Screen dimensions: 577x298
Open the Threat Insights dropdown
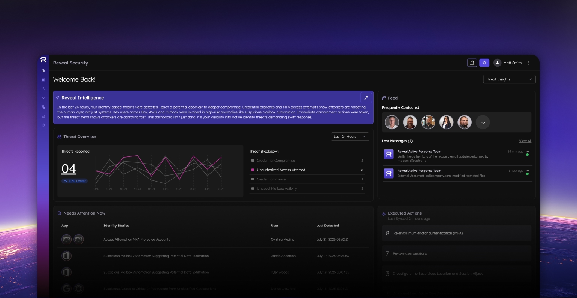(509, 79)
